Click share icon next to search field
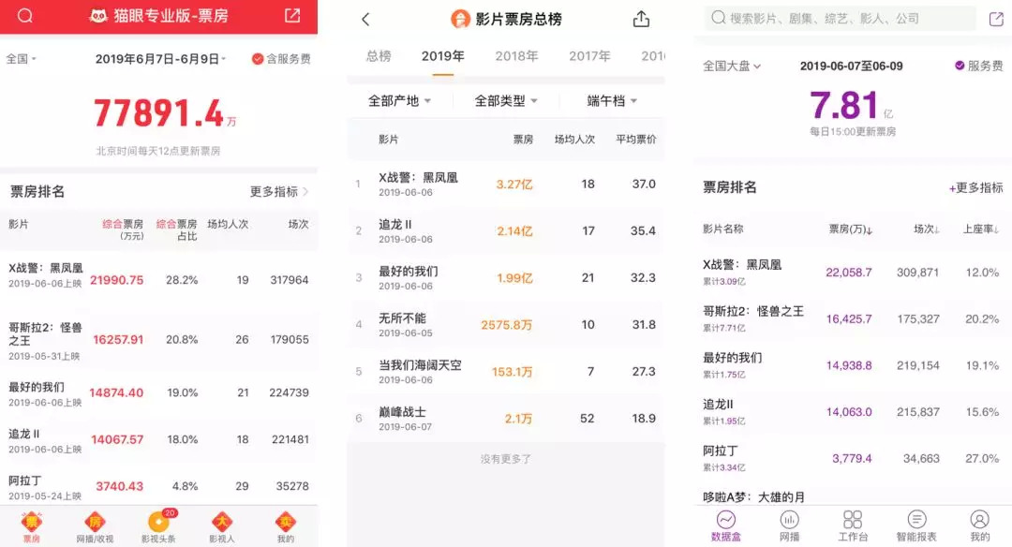 tap(996, 19)
